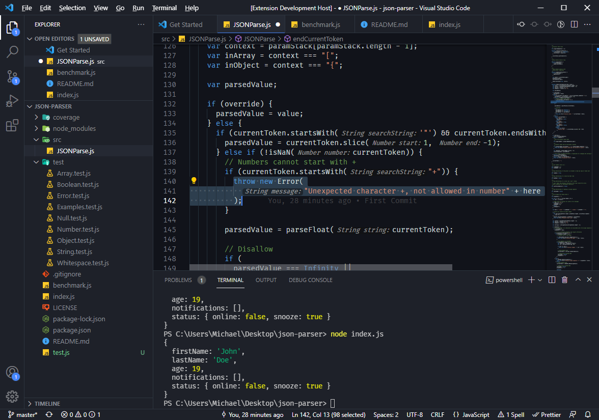Collapse the Open Editors section
The height and width of the screenshot is (420, 599).
(x=30, y=39)
